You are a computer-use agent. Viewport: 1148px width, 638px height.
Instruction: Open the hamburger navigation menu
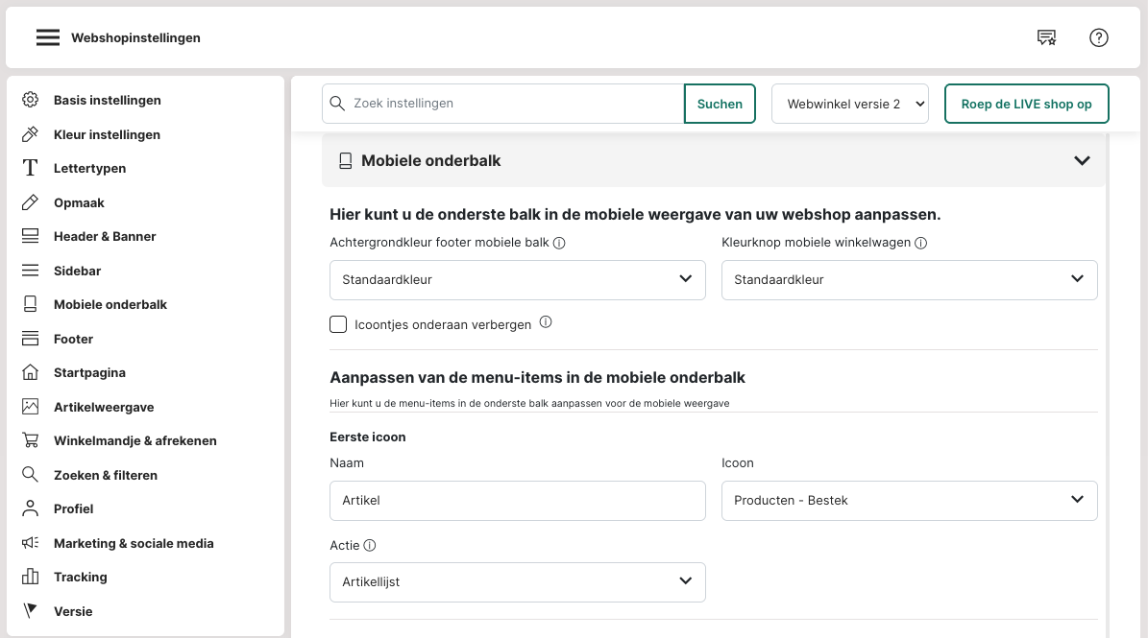pos(48,38)
